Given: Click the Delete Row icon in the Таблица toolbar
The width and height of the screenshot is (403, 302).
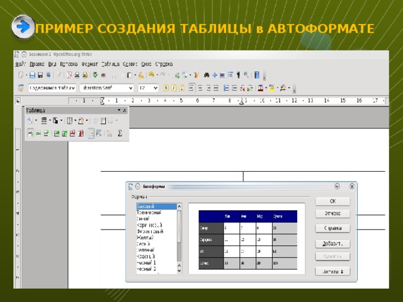Looking at the screenshot, I should pos(73,133).
